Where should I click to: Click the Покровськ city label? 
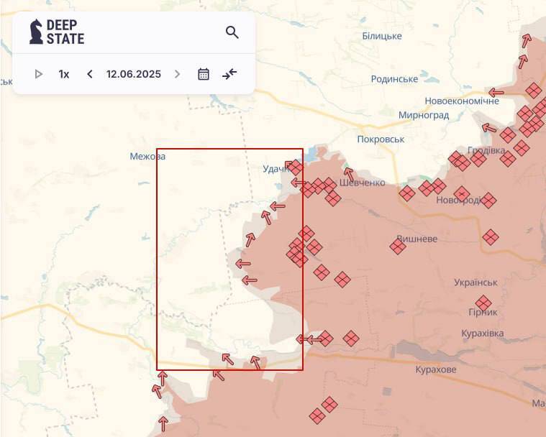click(381, 139)
